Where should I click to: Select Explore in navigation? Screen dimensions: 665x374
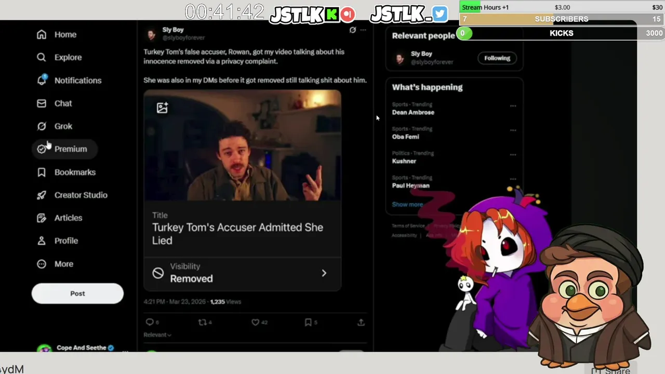[x=68, y=57]
